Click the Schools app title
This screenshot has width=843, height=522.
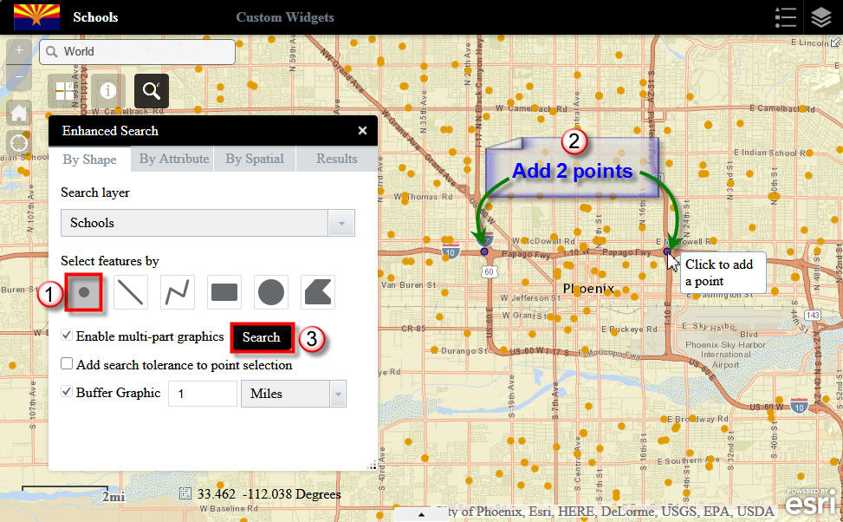pyautogui.click(x=95, y=17)
